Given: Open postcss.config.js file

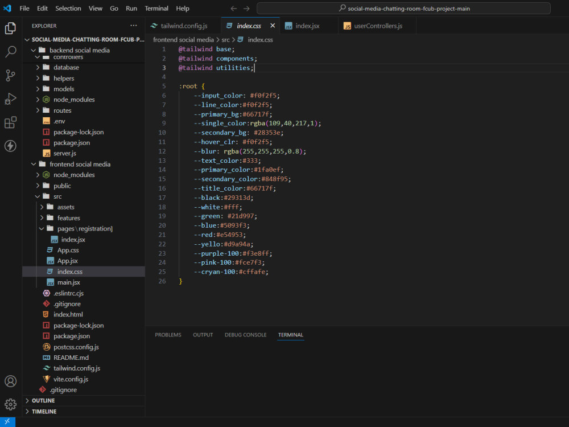Looking at the screenshot, I should (x=76, y=347).
